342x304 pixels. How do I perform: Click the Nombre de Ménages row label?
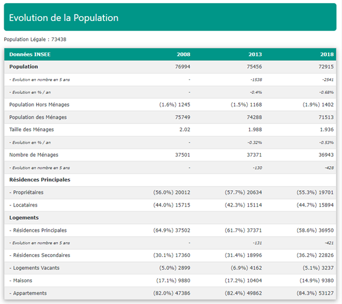tap(34, 155)
